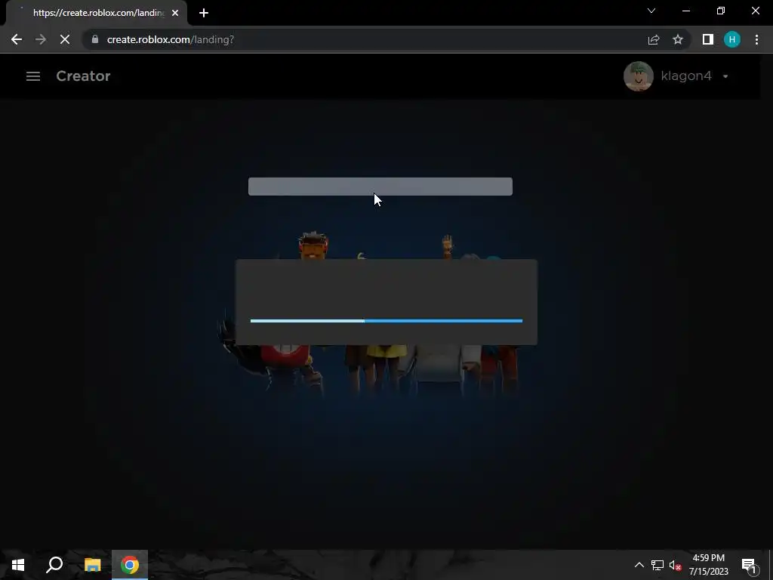The width and height of the screenshot is (773, 580).
Task: Bookmark this tab with the star
Action: [678, 39]
